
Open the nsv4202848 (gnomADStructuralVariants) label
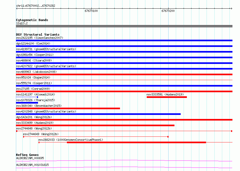coord(46,111)
